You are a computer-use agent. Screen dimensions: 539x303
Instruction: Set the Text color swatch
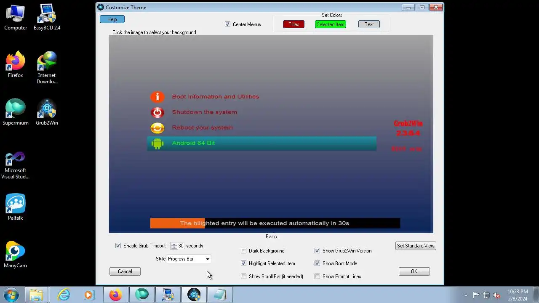pyautogui.click(x=369, y=24)
